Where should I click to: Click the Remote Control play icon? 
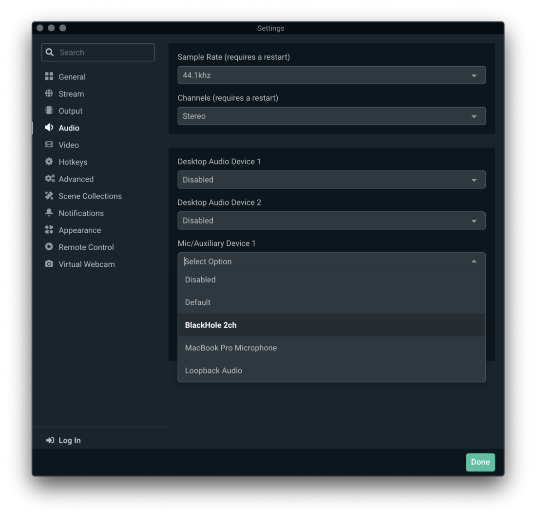coord(49,246)
